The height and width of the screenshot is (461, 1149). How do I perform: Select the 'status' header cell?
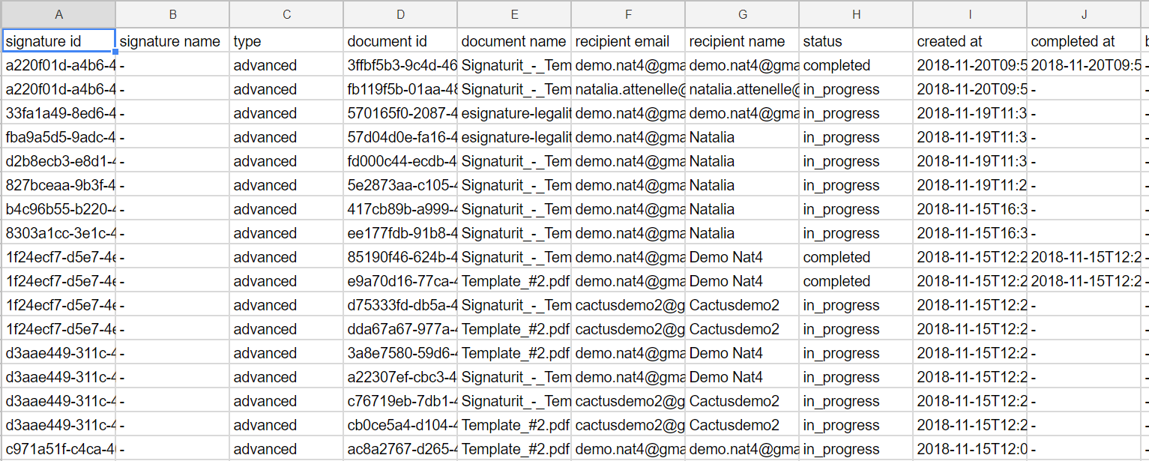click(x=856, y=41)
